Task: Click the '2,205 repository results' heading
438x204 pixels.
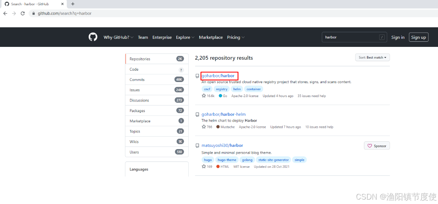Action: (x=224, y=58)
